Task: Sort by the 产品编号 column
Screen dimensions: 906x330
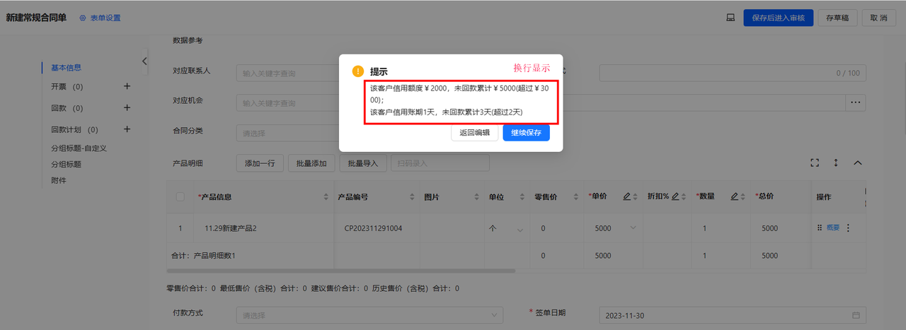Action: (x=412, y=196)
